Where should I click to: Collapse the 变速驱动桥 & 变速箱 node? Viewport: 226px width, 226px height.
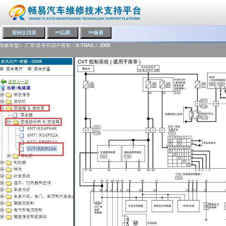pos(9,122)
